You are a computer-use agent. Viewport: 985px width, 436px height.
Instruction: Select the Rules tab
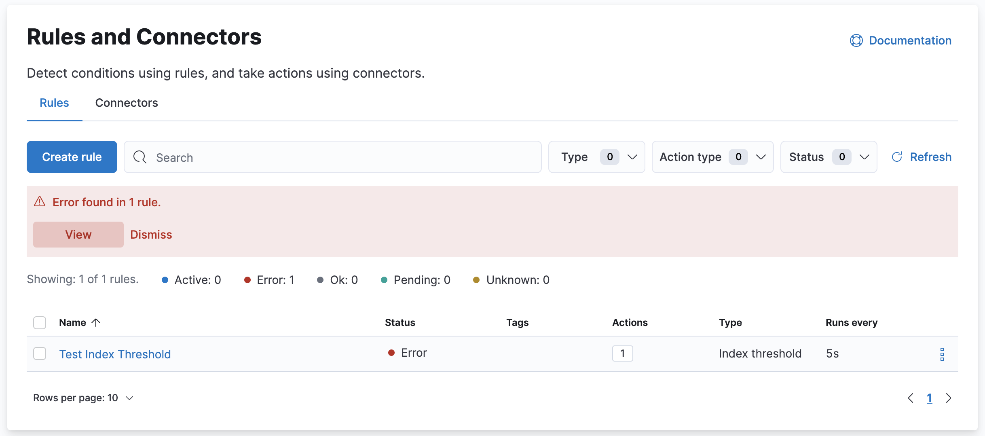coord(54,103)
